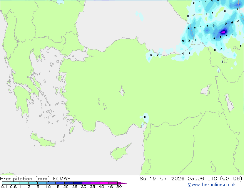Image resolution: width=244 pixels, height=188 pixels.
Task: Select the 10 mm legend swatch
Action: click(x=51, y=183)
